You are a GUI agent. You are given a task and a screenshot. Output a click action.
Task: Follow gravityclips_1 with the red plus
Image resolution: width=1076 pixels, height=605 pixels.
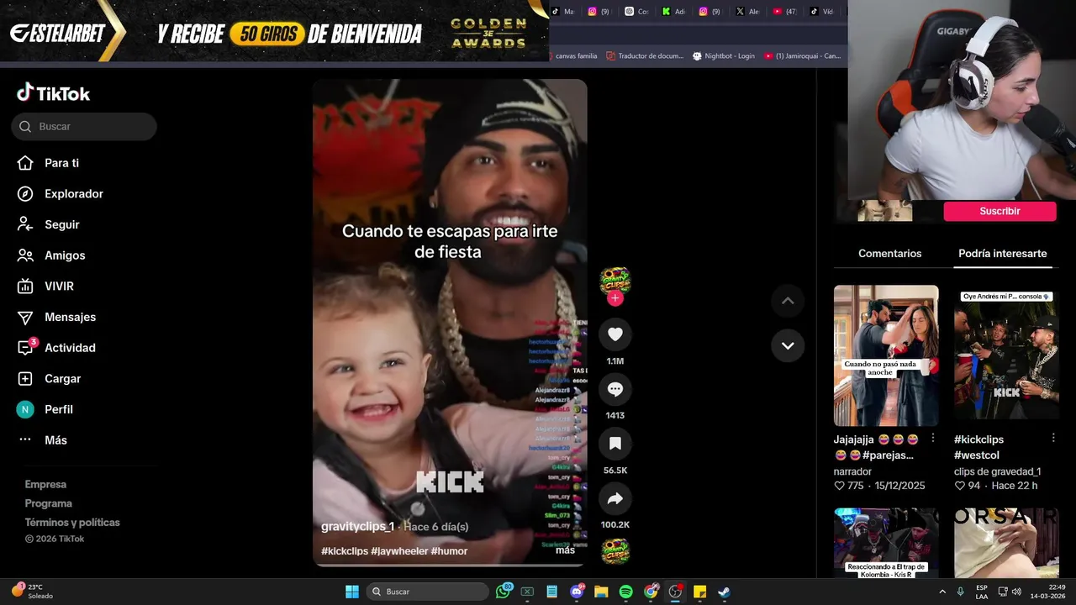pyautogui.click(x=615, y=298)
